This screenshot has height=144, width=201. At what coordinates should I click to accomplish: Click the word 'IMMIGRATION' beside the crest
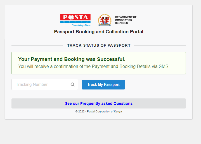point(124,20)
